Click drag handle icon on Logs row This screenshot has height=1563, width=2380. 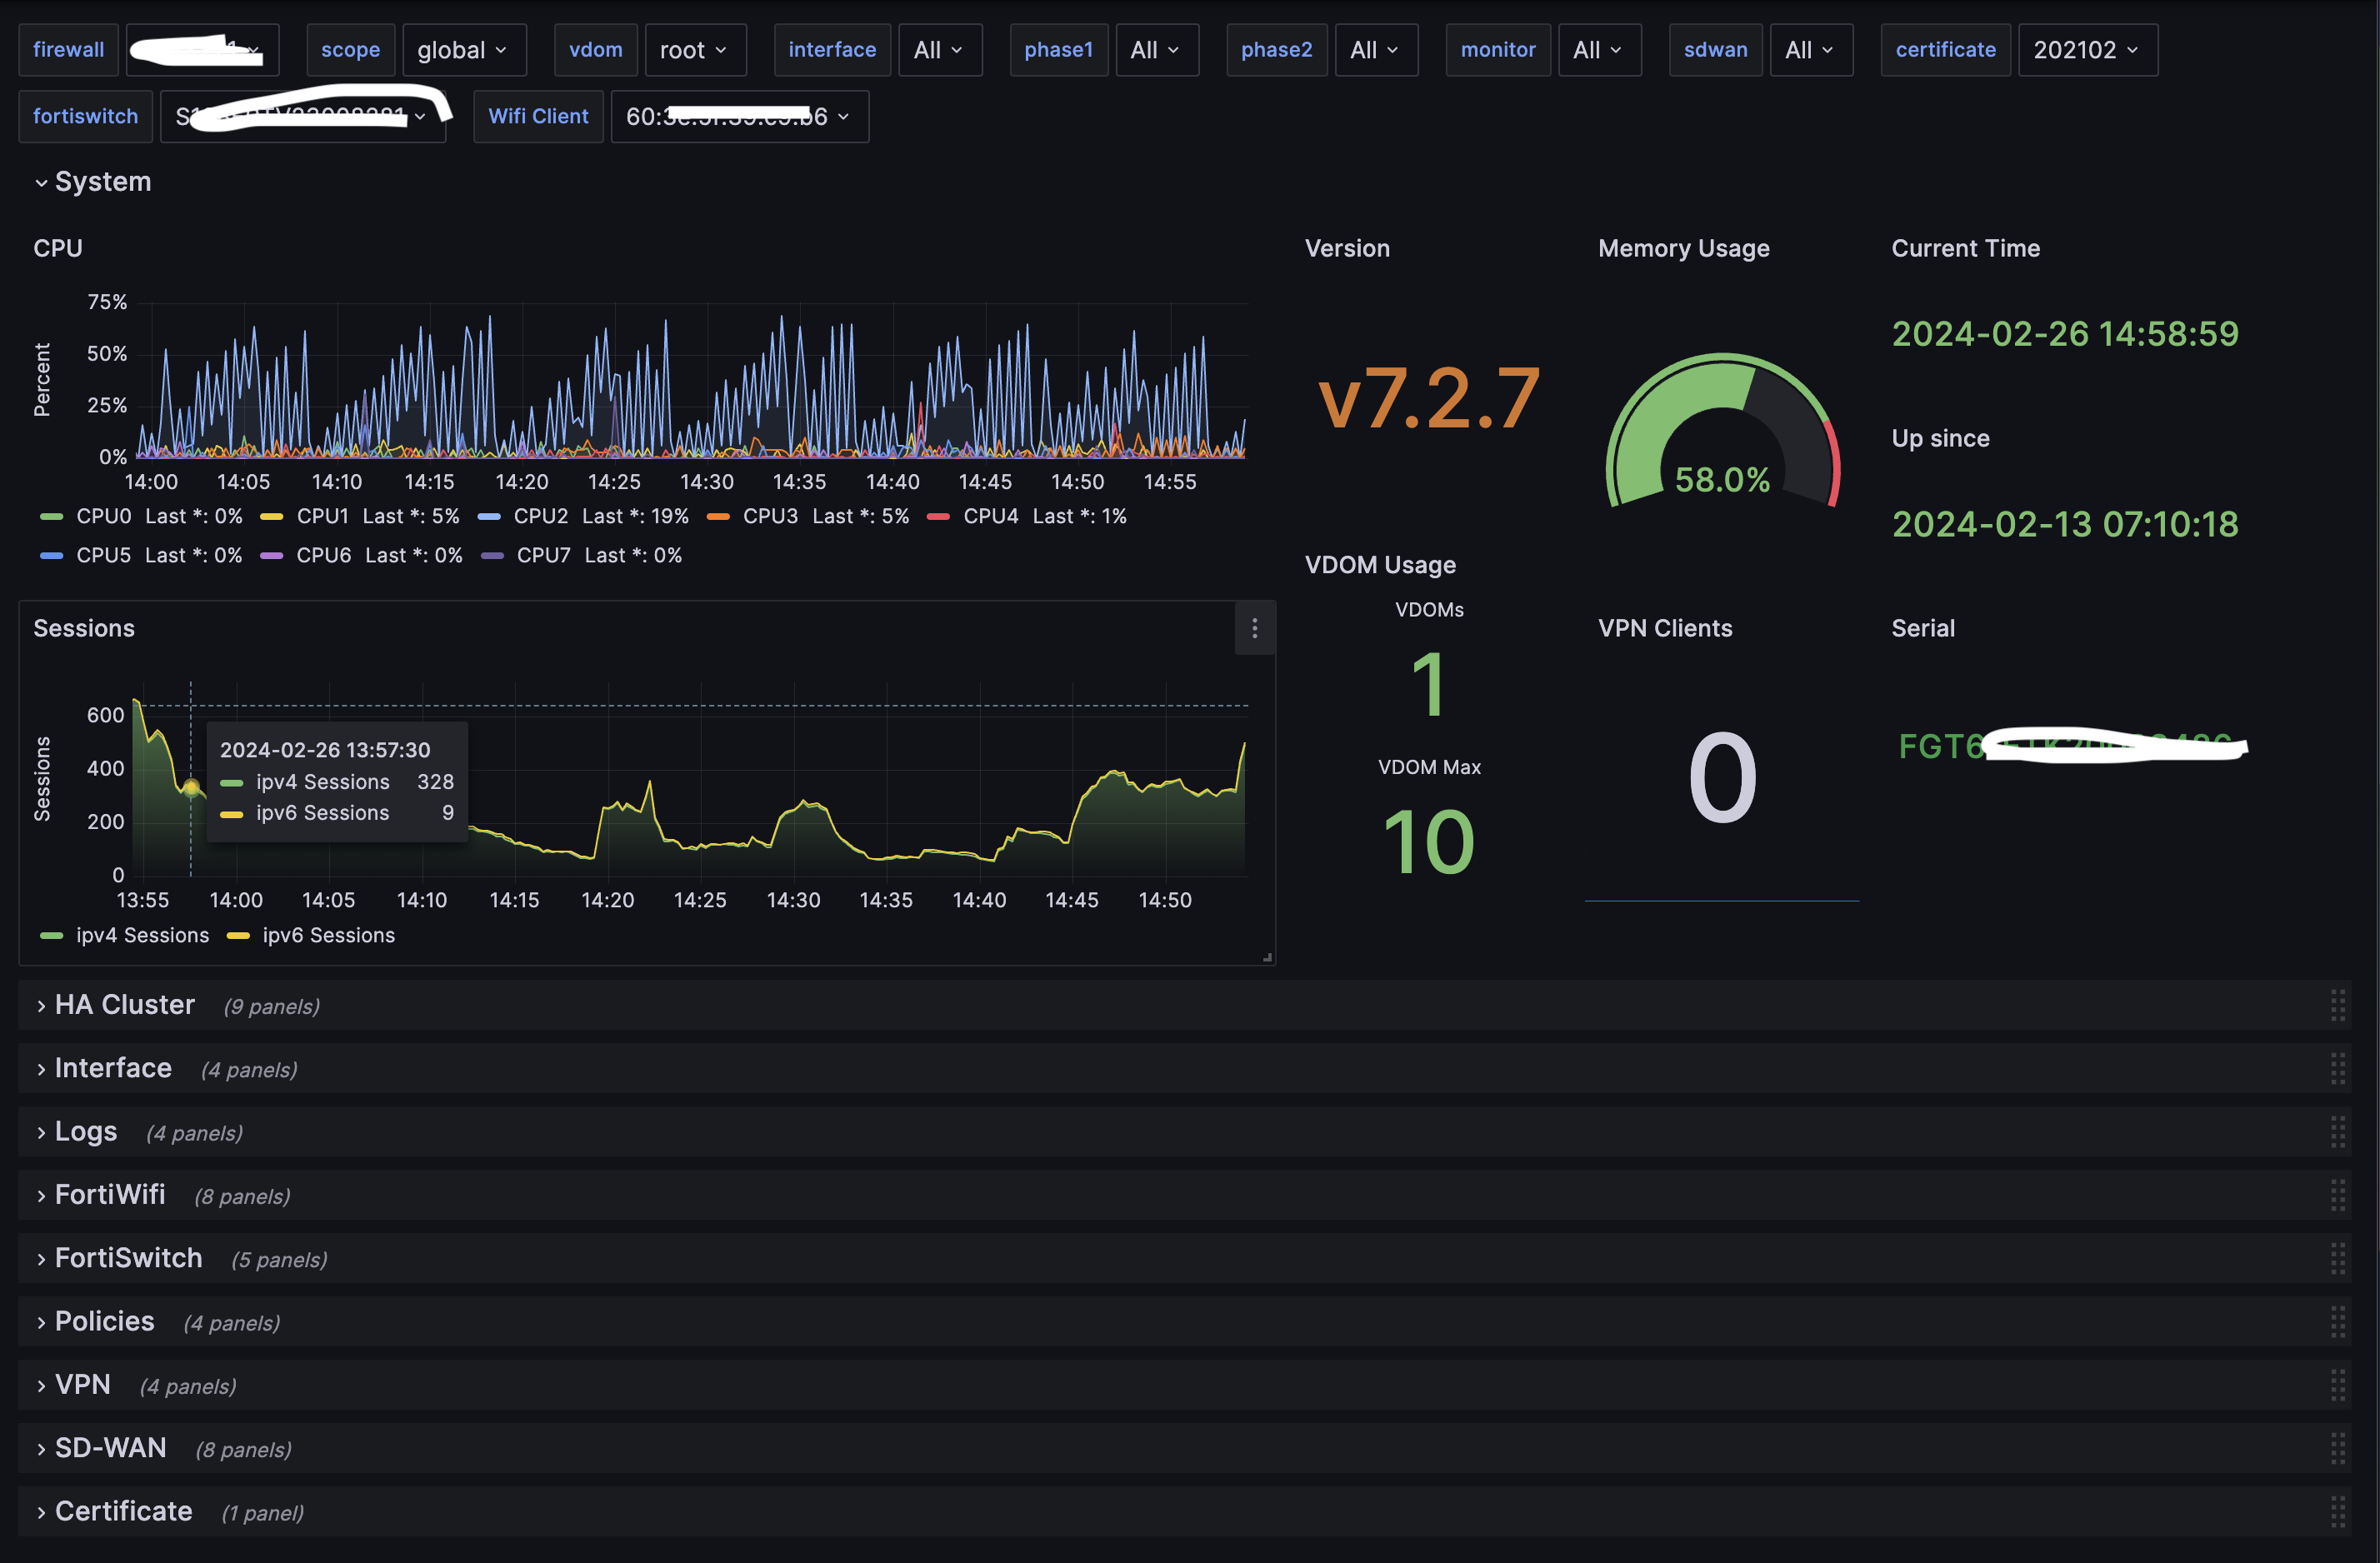tap(2337, 1132)
